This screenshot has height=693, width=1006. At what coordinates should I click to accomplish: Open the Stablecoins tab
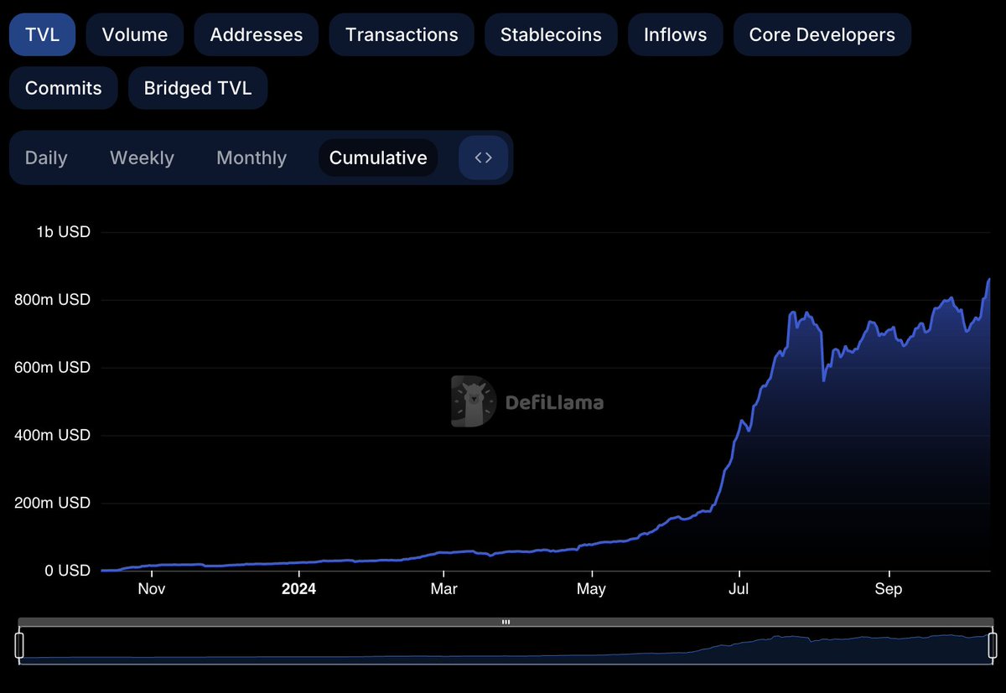pos(551,34)
